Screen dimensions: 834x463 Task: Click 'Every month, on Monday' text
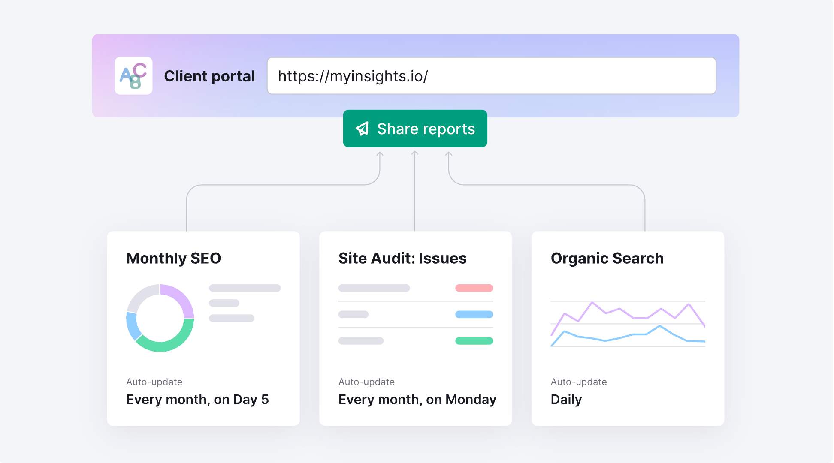pyautogui.click(x=417, y=400)
